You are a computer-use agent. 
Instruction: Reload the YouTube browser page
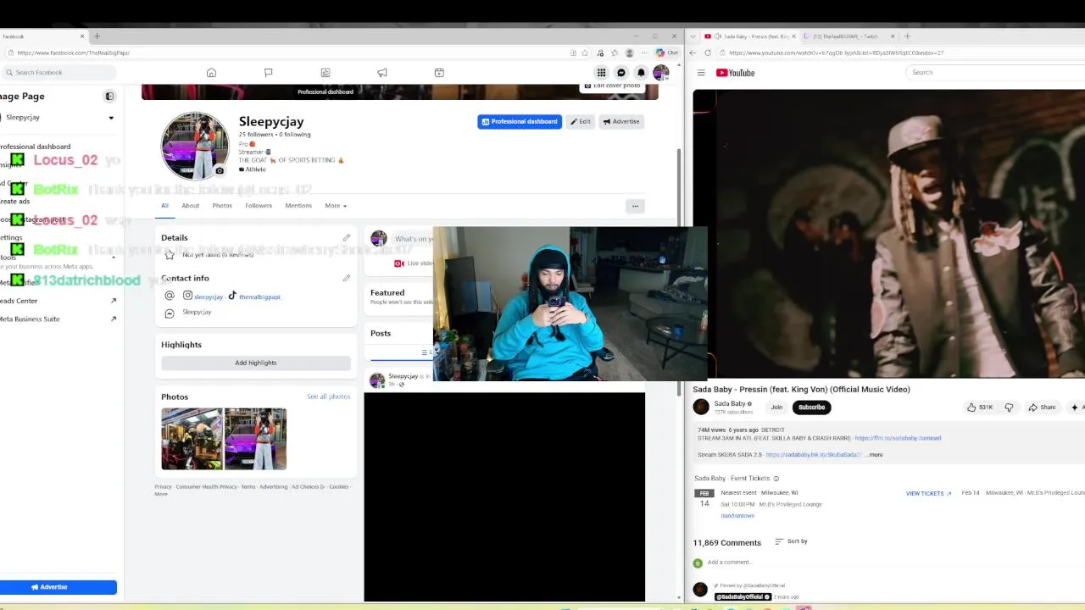(708, 53)
